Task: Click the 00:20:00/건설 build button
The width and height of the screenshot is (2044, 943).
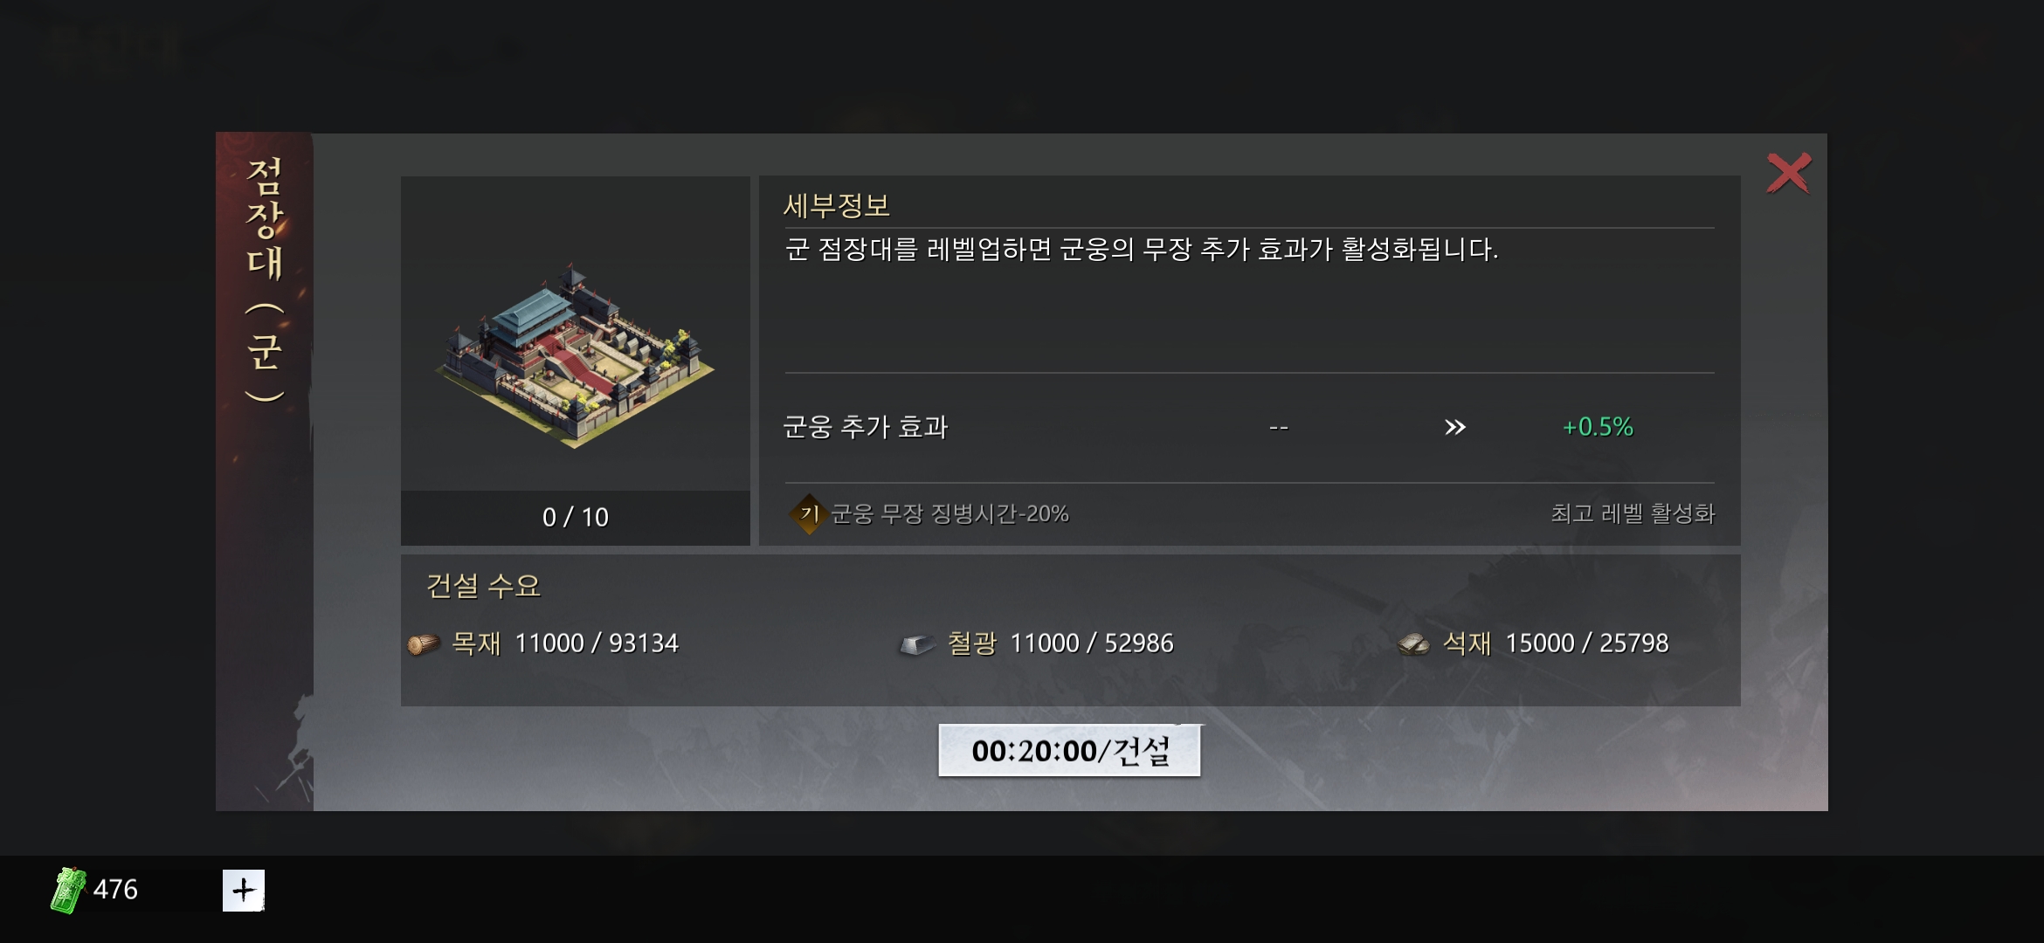Action: (1069, 750)
